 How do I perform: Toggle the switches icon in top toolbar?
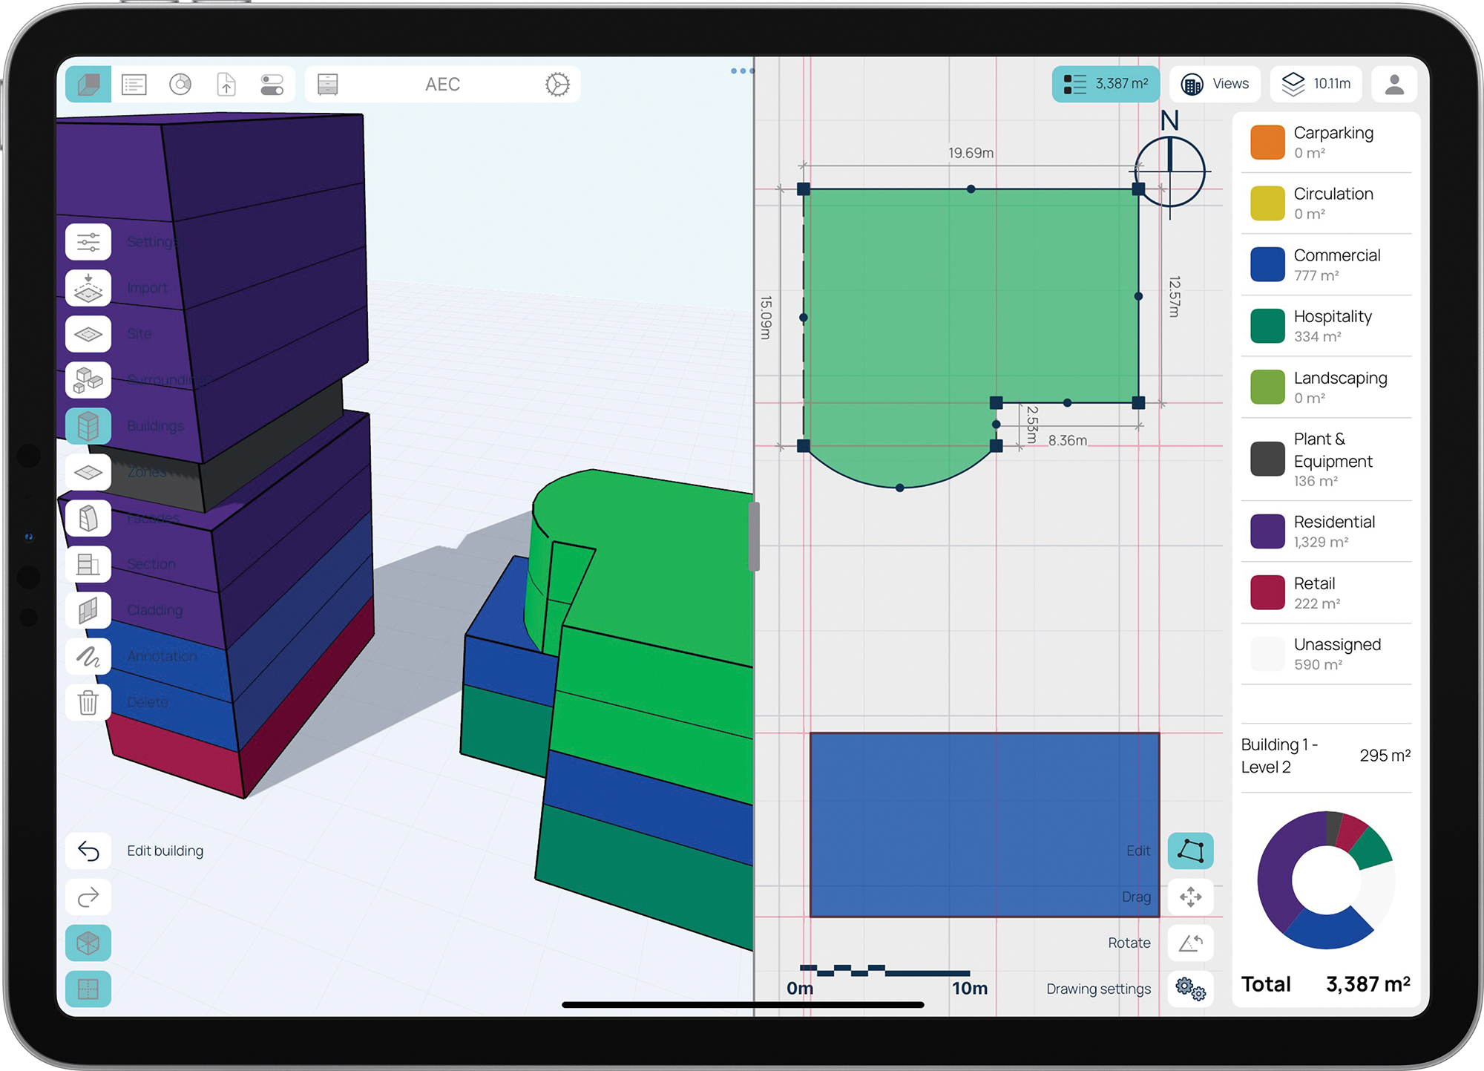tap(272, 84)
